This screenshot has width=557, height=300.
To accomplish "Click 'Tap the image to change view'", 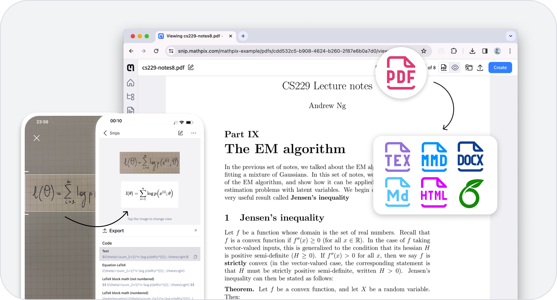I will click(x=149, y=219).
